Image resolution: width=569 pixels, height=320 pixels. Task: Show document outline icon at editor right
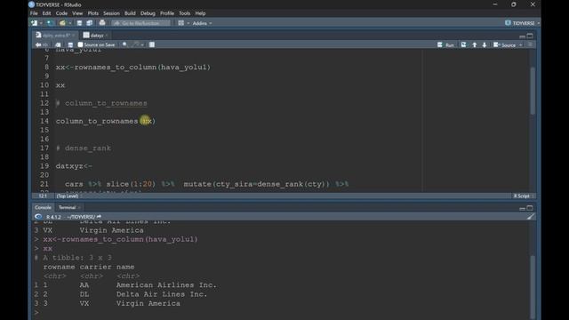[530, 44]
